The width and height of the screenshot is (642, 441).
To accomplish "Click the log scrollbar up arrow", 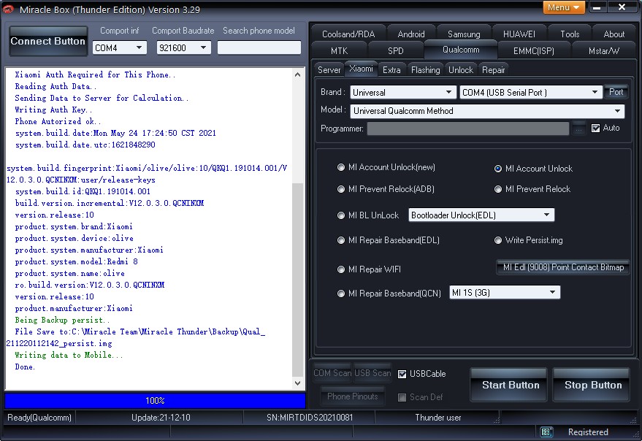I will (x=298, y=74).
